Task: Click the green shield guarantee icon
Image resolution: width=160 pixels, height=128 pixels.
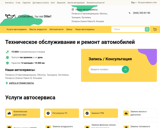Action: pos(7,63)
